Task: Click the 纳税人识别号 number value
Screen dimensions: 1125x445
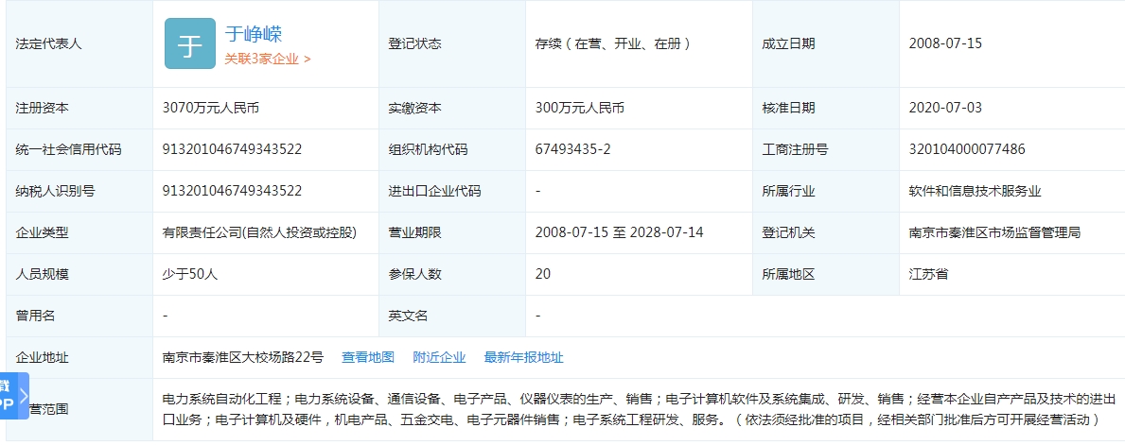Action: pos(232,191)
